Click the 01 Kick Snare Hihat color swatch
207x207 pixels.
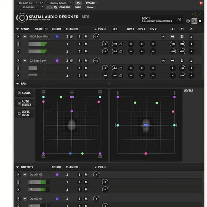click(x=57, y=37)
